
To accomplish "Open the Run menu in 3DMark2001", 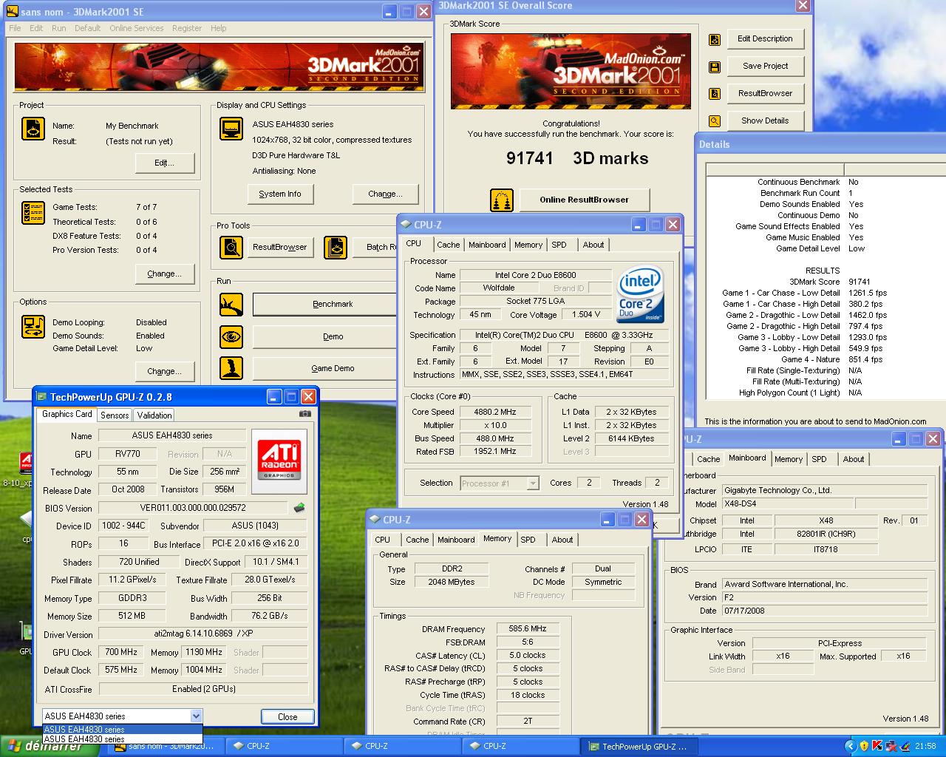I will coord(59,28).
